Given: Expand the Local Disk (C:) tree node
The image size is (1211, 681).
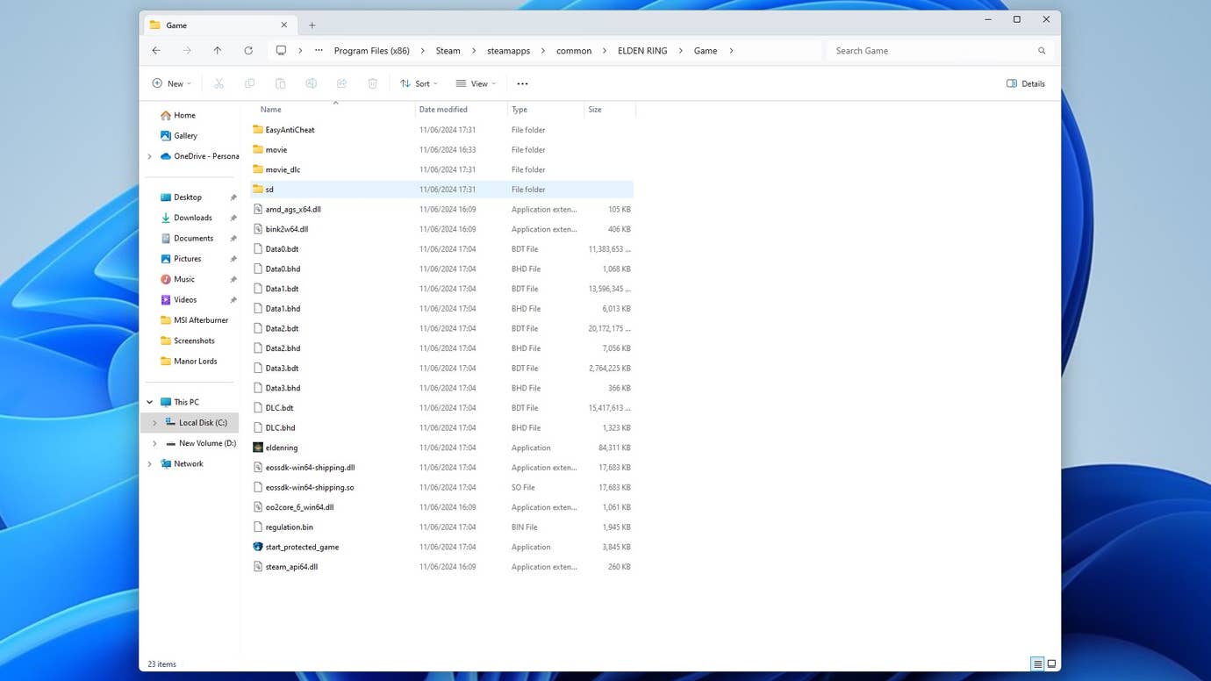Looking at the screenshot, I should [155, 423].
